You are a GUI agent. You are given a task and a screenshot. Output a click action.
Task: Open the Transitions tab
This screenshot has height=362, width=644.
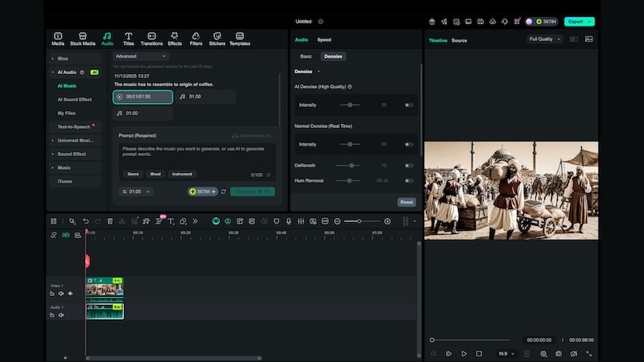151,39
